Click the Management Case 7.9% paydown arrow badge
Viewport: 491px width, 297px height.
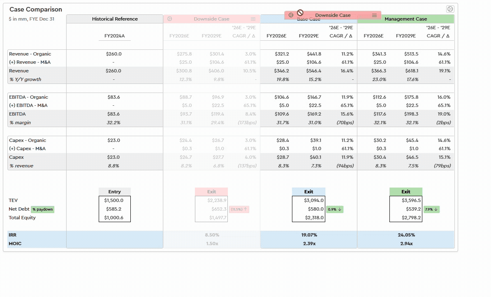431,209
